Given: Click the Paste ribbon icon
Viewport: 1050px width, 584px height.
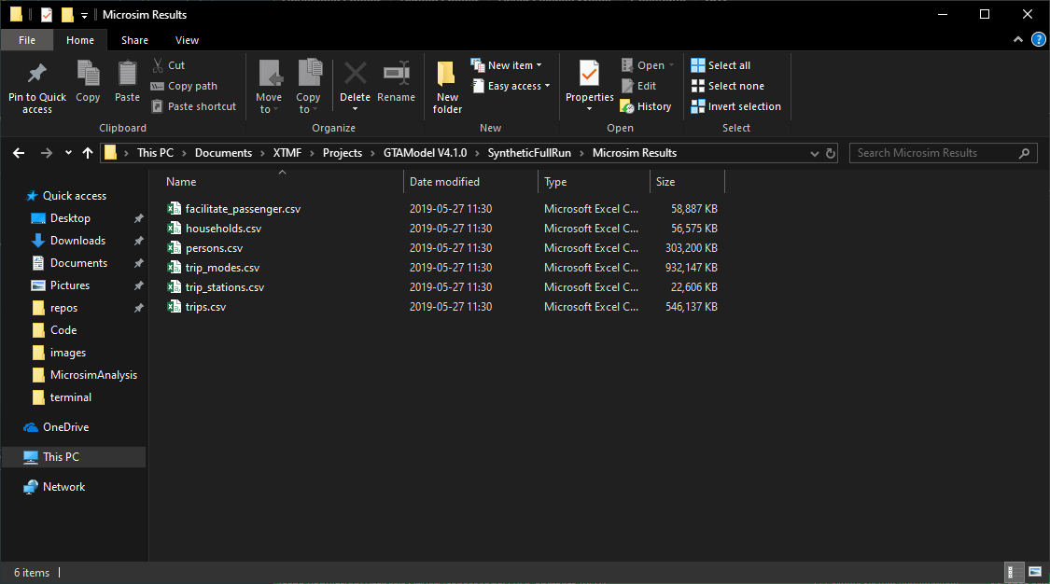Looking at the screenshot, I should [127, 74].
